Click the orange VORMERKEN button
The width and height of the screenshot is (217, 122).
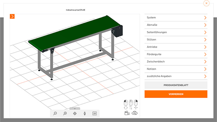tap(176, 94)
